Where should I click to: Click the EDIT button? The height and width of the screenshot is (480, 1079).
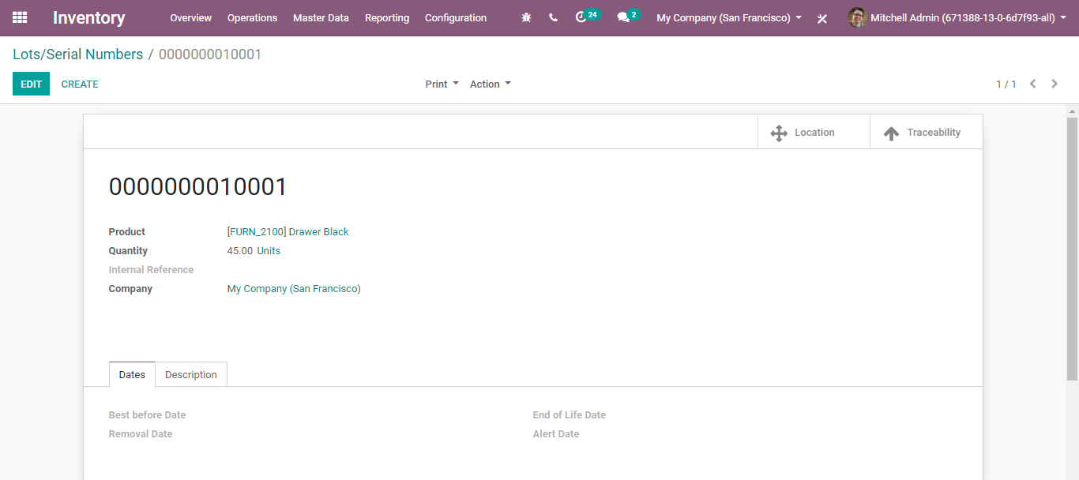(31, 84)
